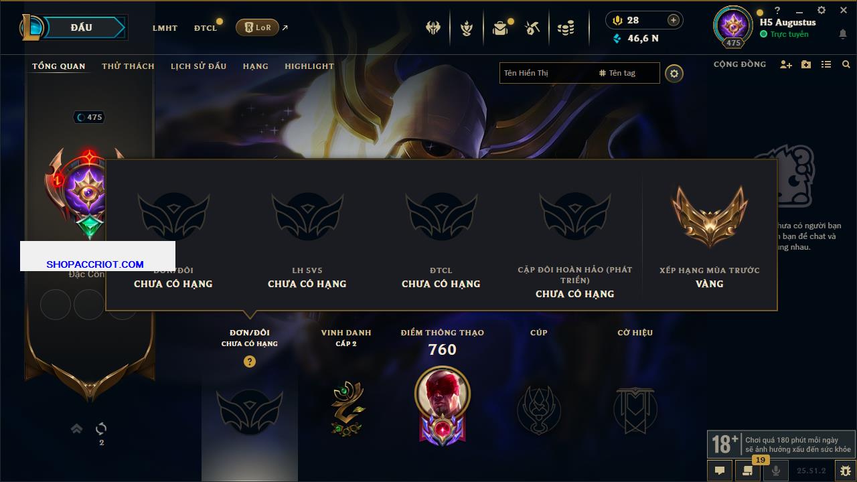The height and width of the screenshot is (482, 857).
Task: Mute the voice microphone icon
Action: point(776,471)
